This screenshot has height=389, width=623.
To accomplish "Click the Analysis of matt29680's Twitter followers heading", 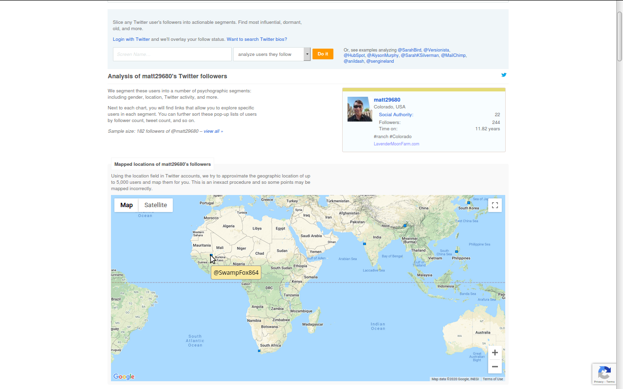I will (x=167, y=76).
